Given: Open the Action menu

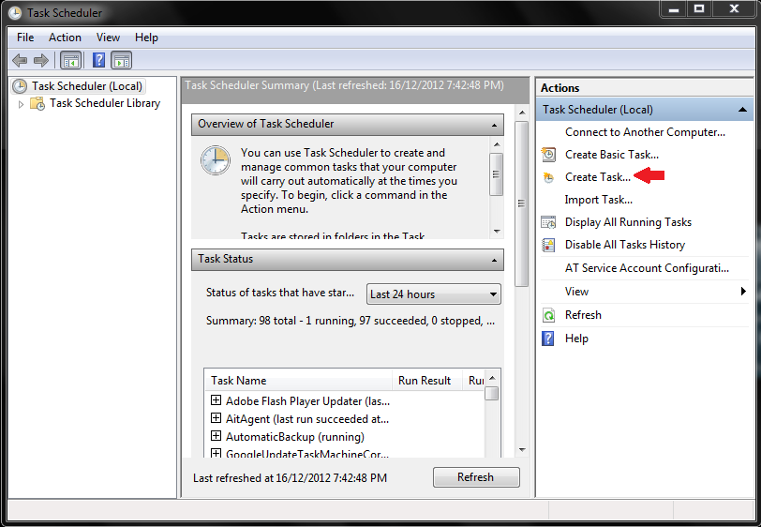Looking at the screenshot, I should (x=65, y=38).
